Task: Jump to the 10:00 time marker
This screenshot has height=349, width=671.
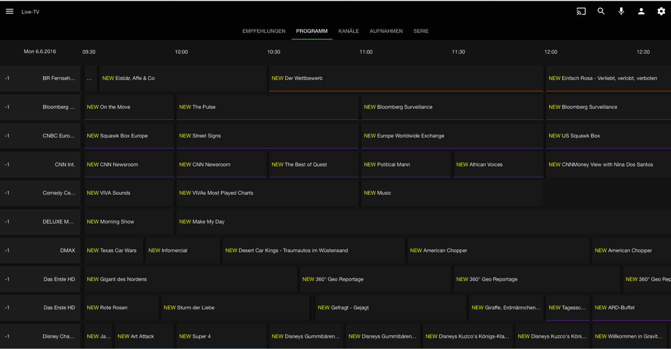Action: pos(181,52)
